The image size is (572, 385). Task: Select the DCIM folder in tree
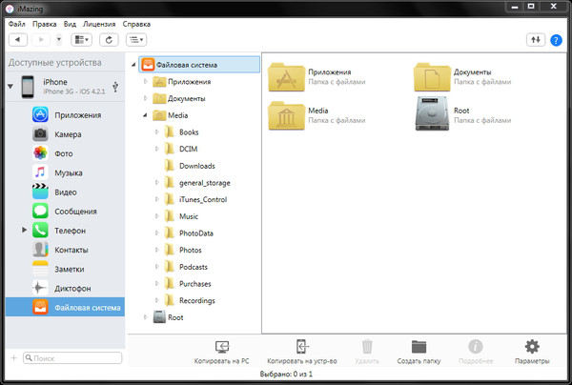click(188, 149)
